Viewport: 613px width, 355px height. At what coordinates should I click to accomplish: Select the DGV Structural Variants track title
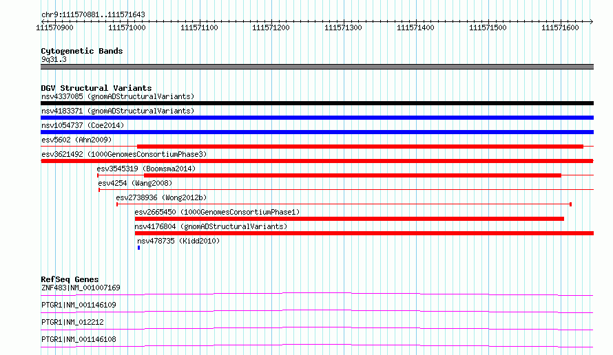click(96, 88)
